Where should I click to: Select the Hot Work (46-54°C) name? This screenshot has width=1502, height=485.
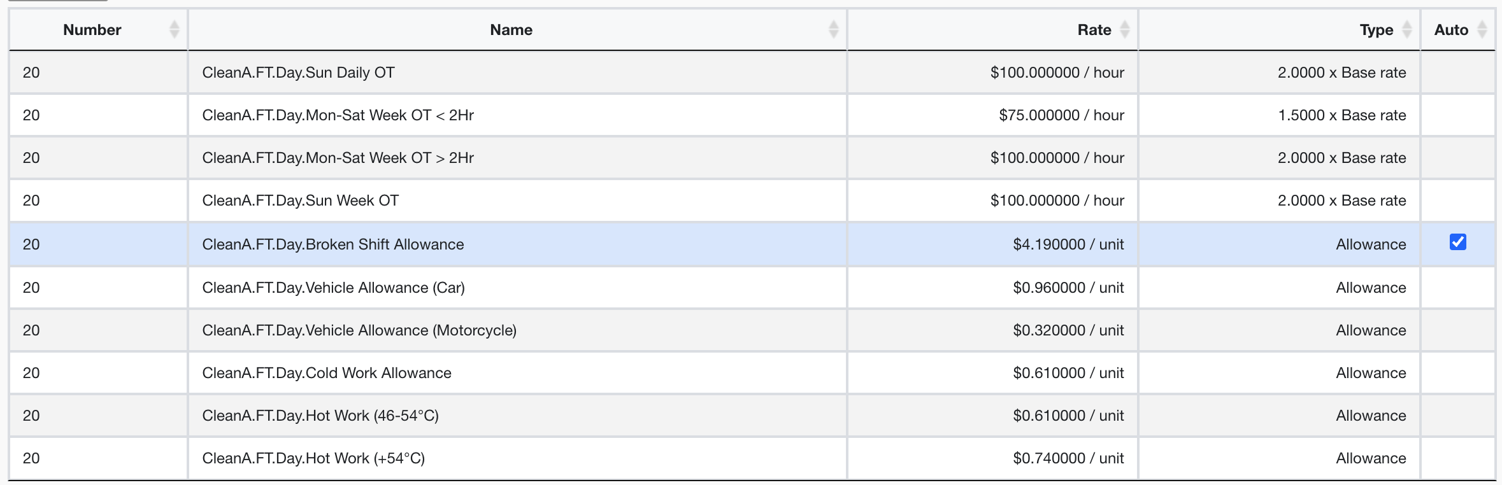coord(320,416)
